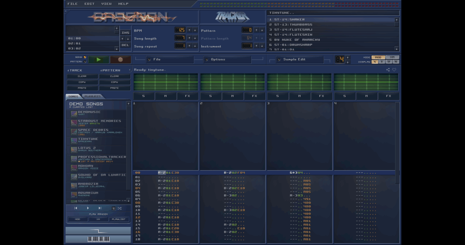The height and width of the screenshot is (245, 465).
Task: Click the INS button in song positions
Action: tap(125, 33)
